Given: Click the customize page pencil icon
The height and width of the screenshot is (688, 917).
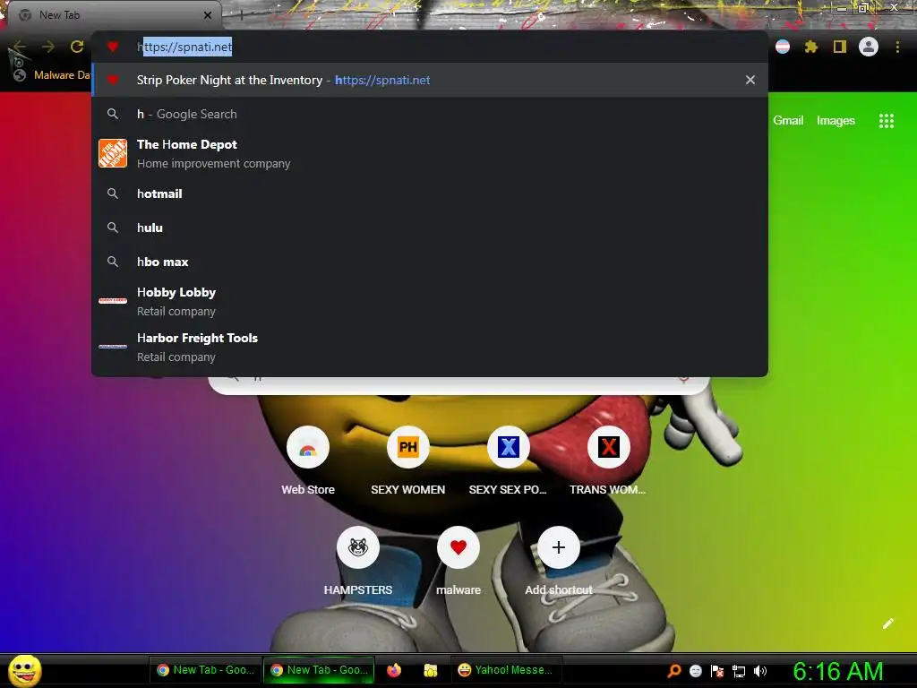Looking at the screenshot, I should coord(887,623).
